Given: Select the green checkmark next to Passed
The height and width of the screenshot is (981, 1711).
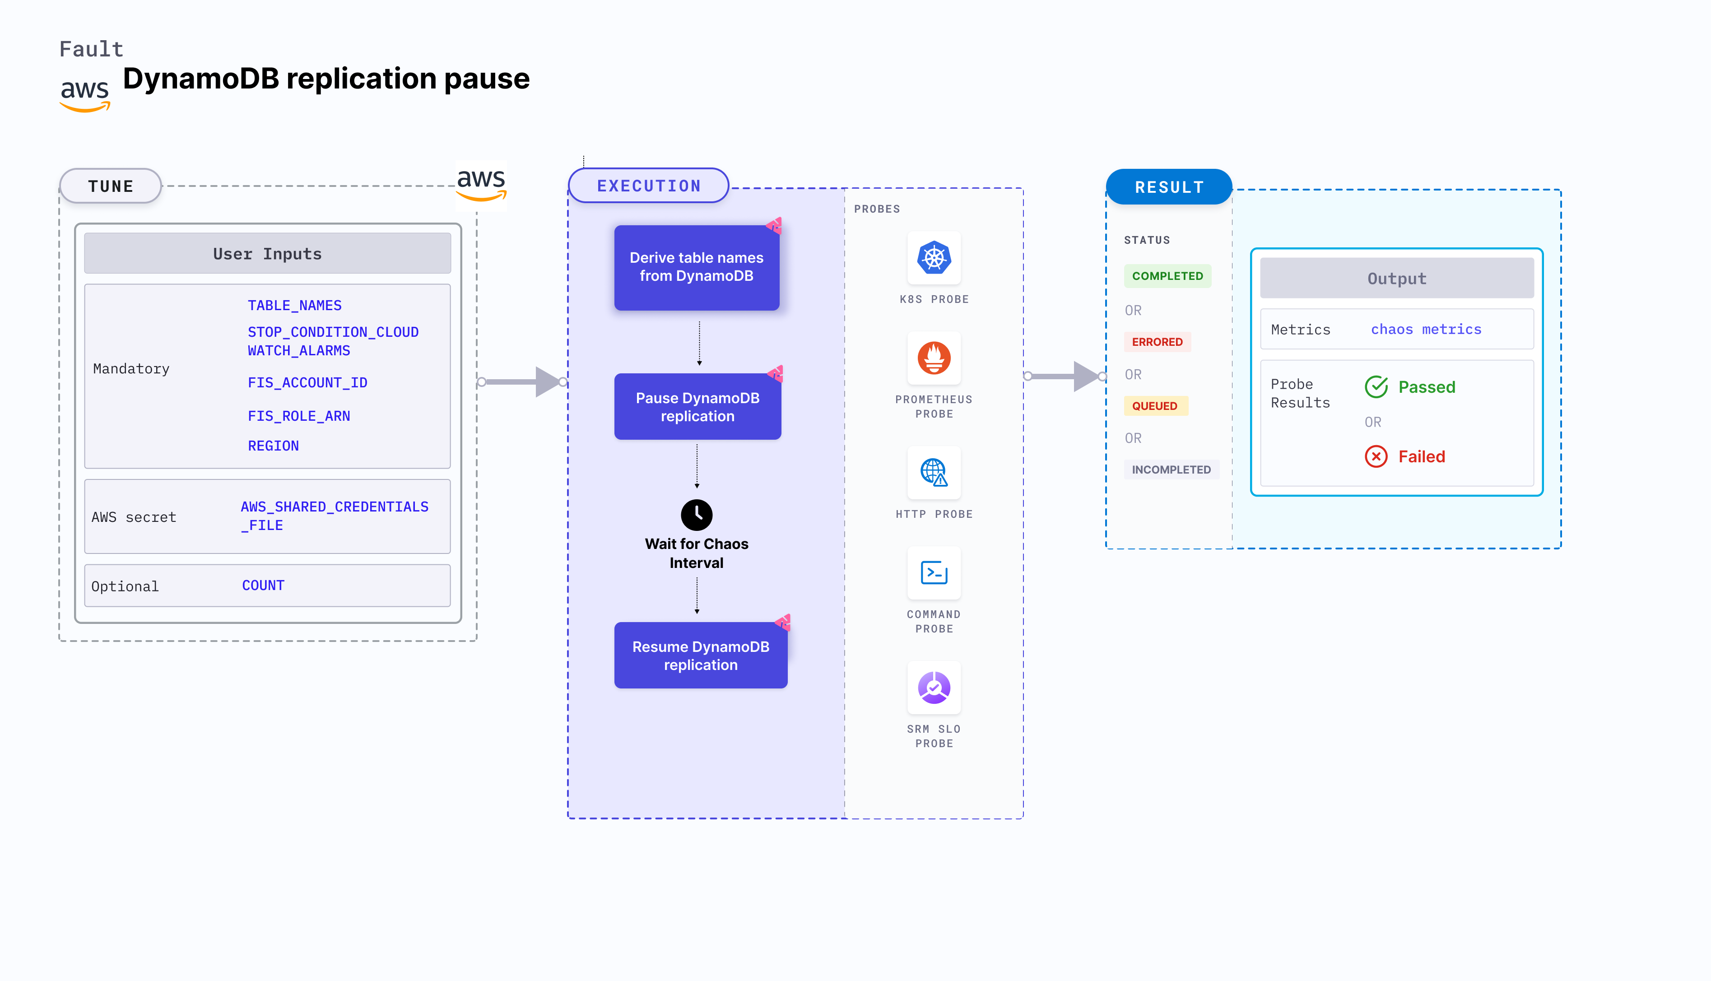Looking at the screenshot, I should 1376,387.
